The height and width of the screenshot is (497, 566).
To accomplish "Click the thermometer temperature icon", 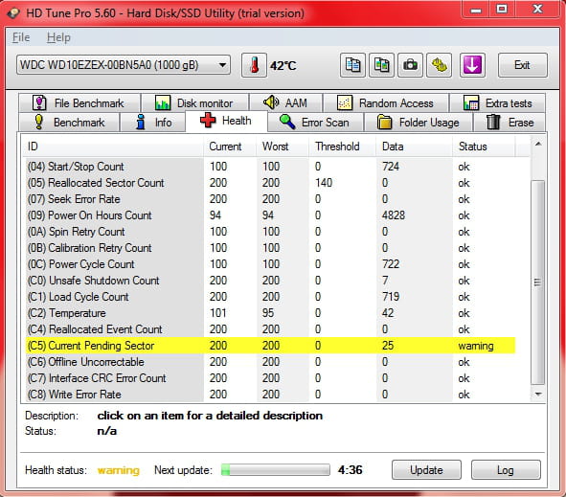I will point(254,65).
